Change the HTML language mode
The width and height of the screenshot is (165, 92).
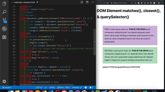pos(52,87)
